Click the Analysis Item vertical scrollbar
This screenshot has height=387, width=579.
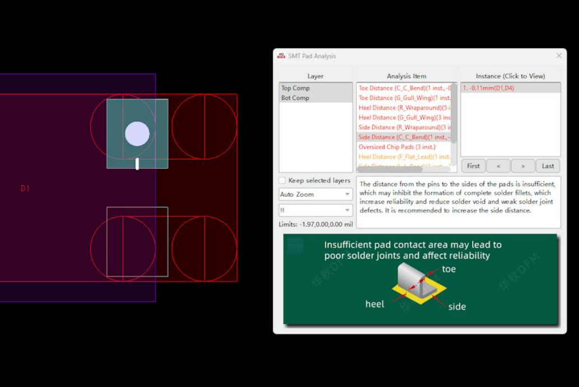tap(454, 112)
